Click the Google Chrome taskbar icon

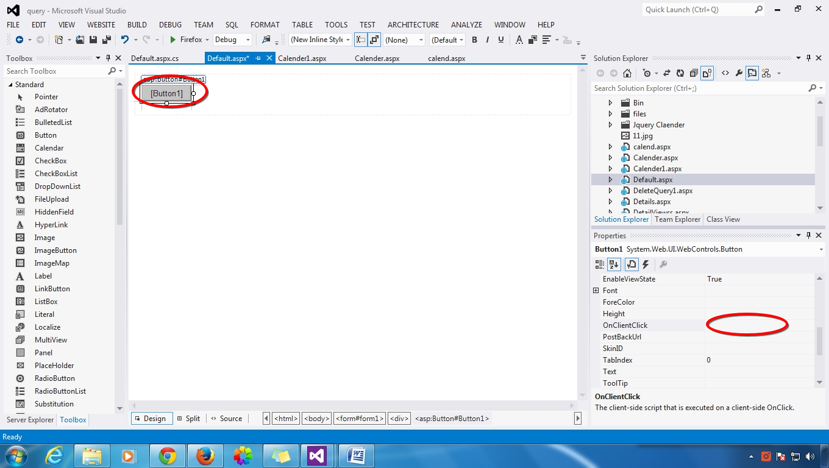click(x=168, y=456)
